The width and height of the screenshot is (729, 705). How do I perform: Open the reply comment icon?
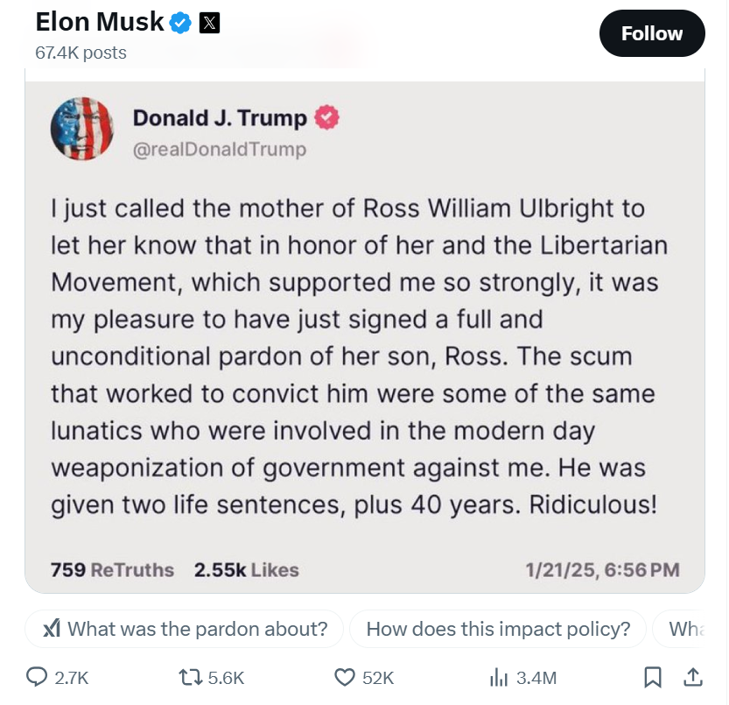click(x=36, y=677)
